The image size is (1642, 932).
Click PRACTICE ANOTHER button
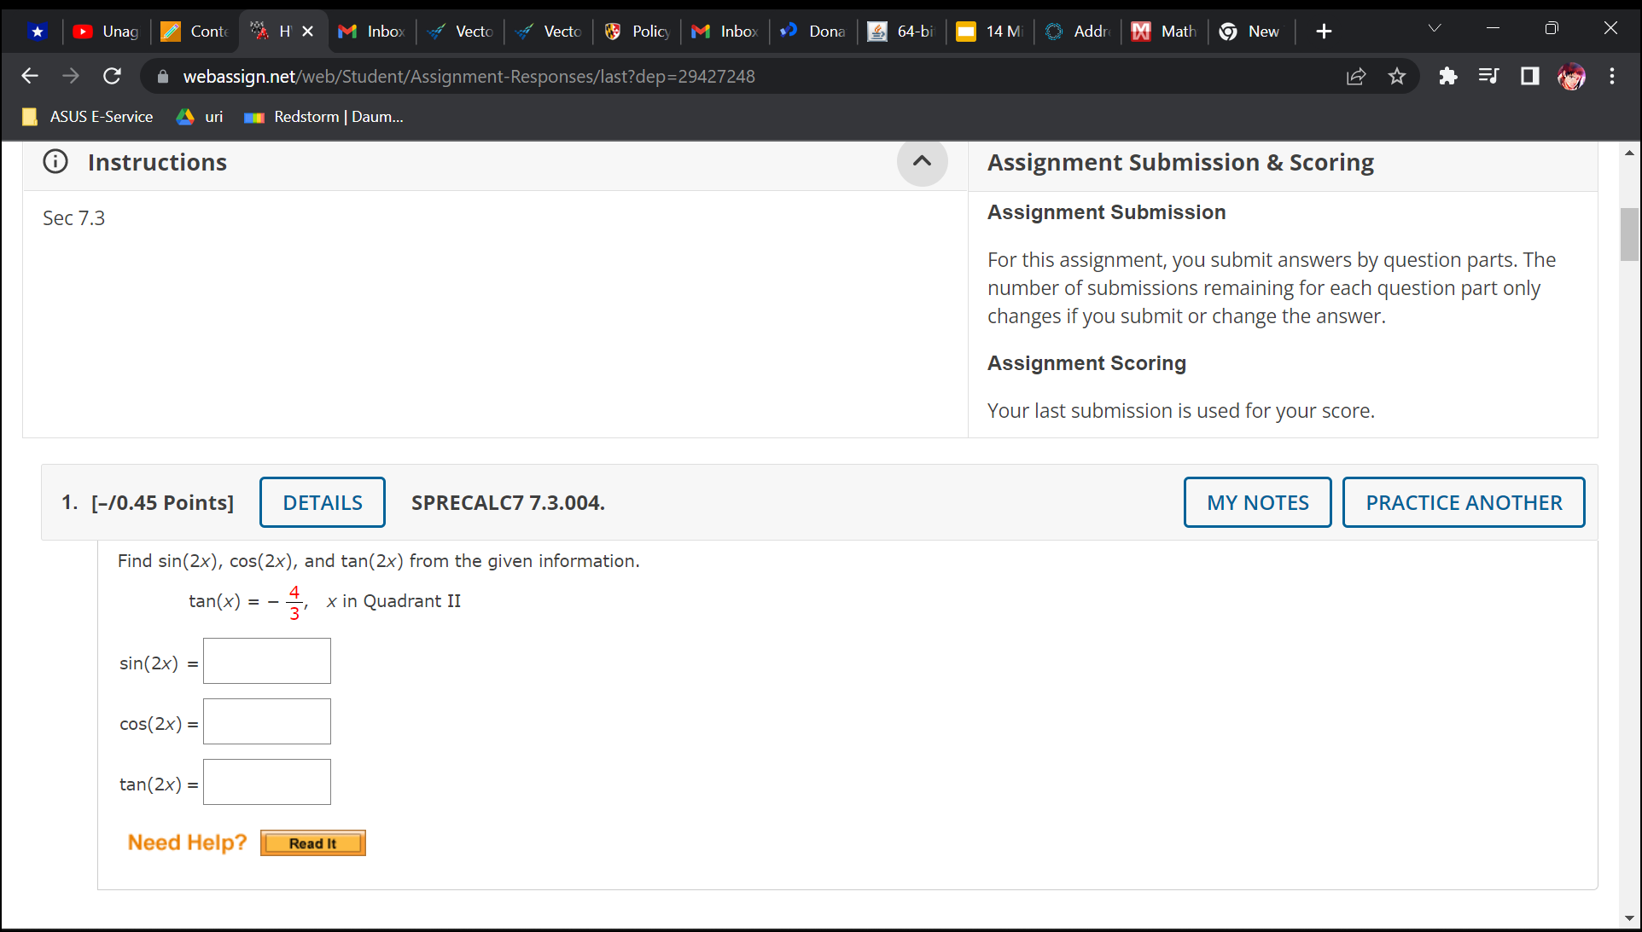pos(1464,502)
